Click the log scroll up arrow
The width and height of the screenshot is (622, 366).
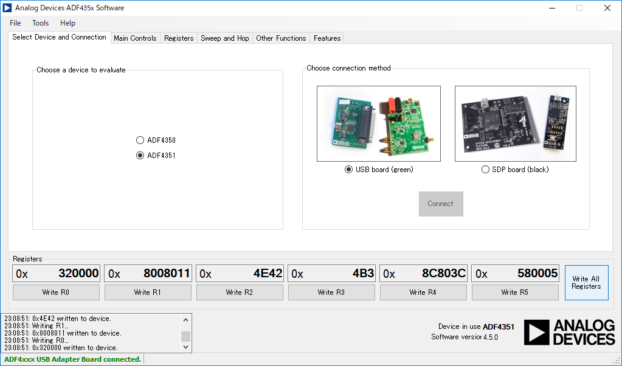[185, 320]
